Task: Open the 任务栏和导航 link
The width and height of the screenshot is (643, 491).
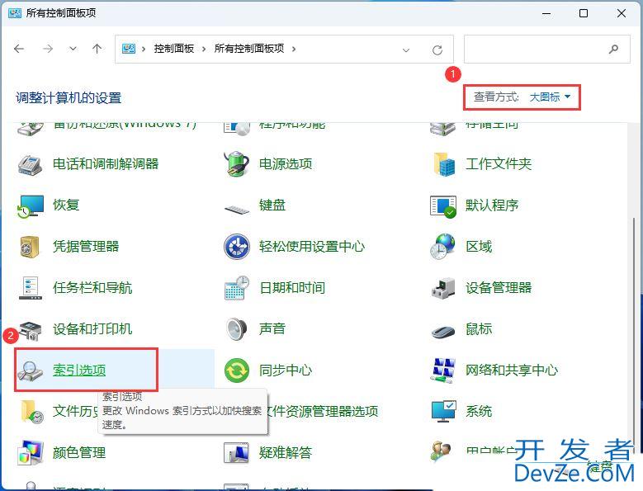Action: (x=92, y=288)
